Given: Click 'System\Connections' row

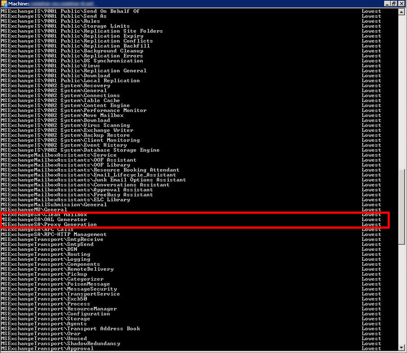Looking at the screenshot, I should [191, 95].
